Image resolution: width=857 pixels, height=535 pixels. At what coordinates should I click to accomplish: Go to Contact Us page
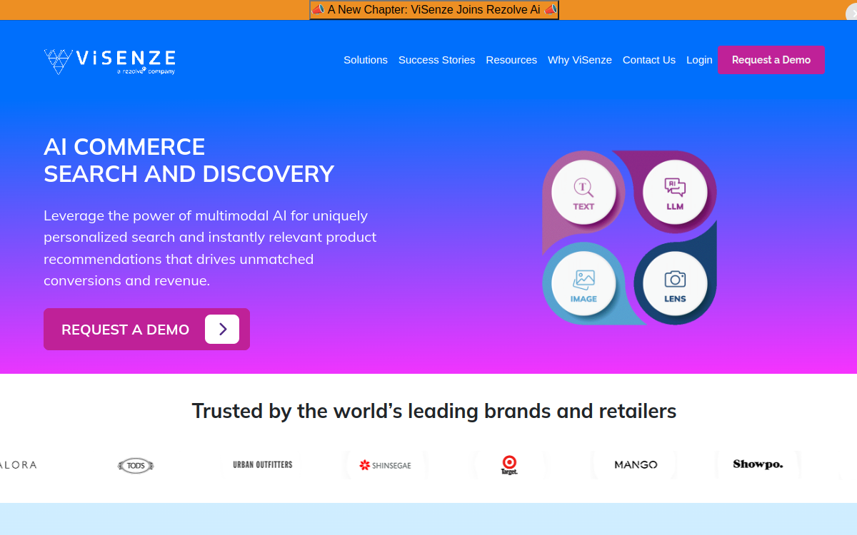click(649, 60)
